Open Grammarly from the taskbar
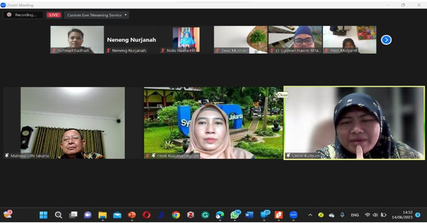The width and height of the screenshot is (427, 223). [205, 215]
